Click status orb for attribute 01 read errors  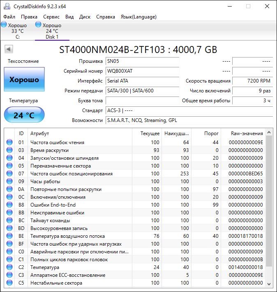(x=9, y=143)
